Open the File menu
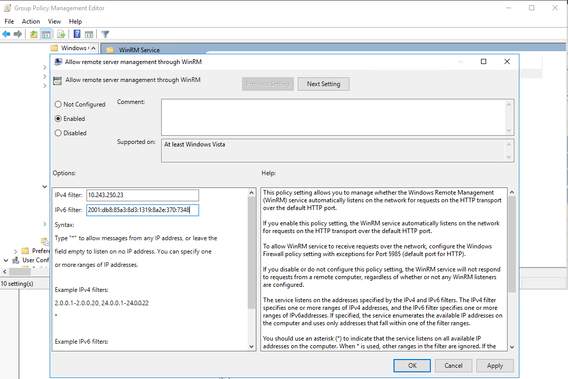The image size is (568, 379). pyautogui.click(x=9, y=22)
